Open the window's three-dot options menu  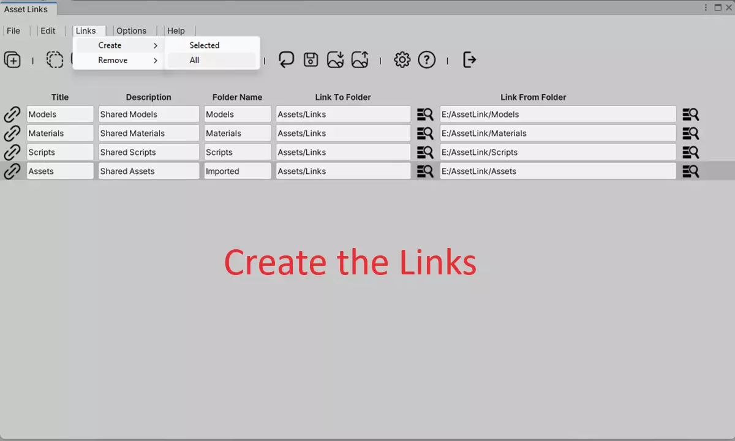[706, 7]
